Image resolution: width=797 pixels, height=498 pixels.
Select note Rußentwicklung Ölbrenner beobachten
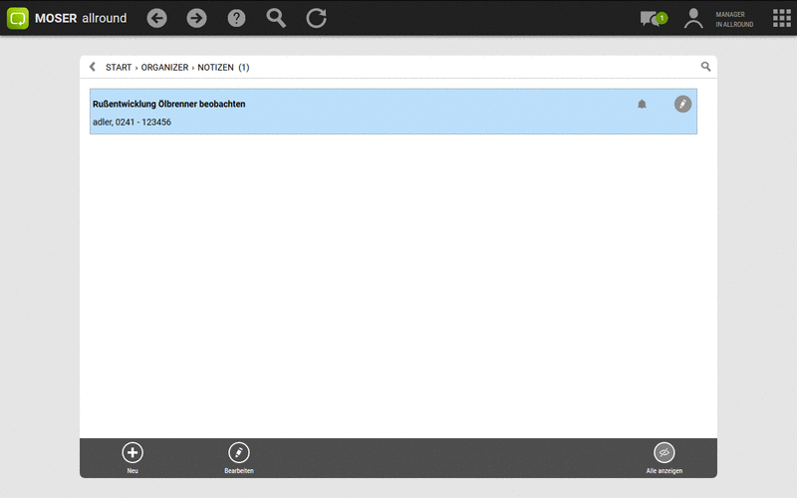394,112
